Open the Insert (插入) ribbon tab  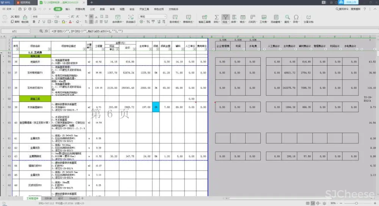point(67,8)
